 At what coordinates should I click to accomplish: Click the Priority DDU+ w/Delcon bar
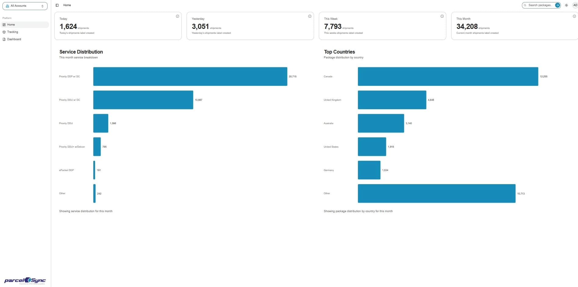pyautogui.click(x=97, y=147)
